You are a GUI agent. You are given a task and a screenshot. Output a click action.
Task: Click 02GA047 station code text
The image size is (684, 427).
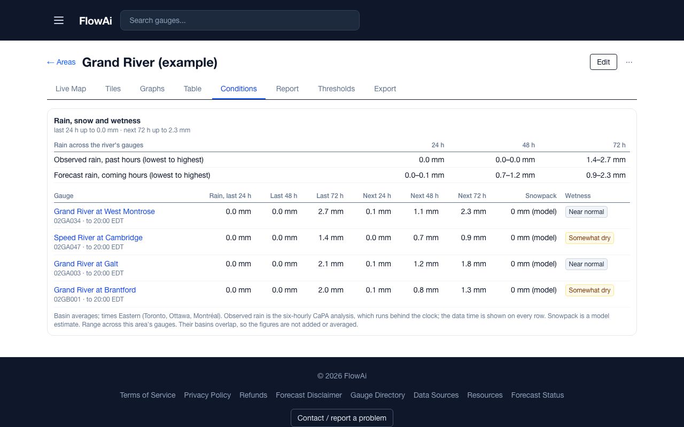click(x=67, y=247)
